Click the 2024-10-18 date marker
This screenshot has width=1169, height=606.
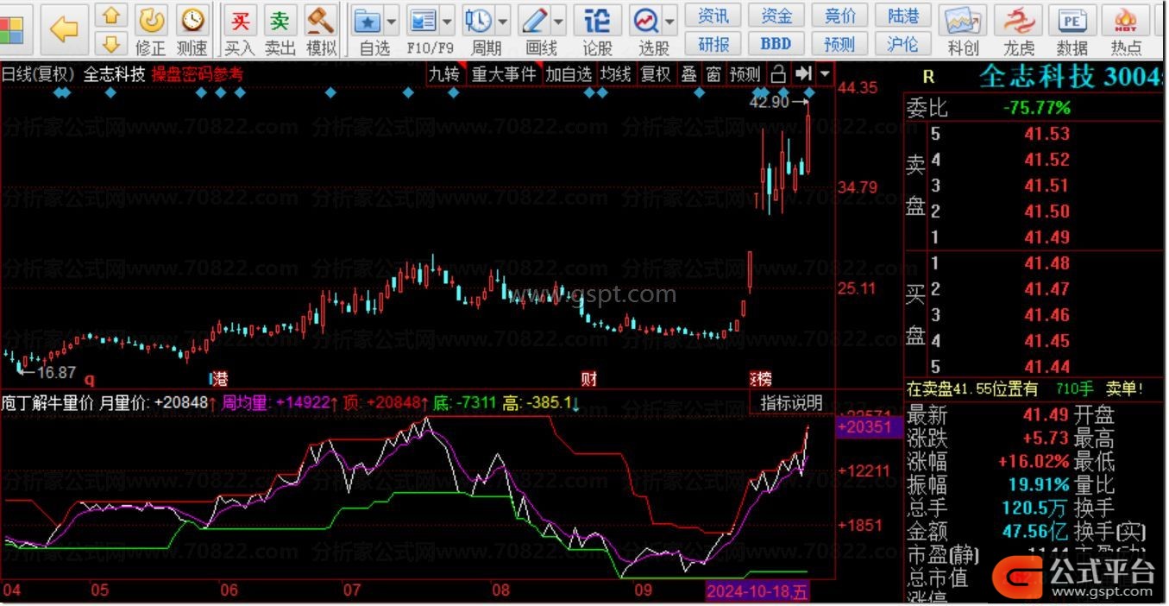coord(759,592)
